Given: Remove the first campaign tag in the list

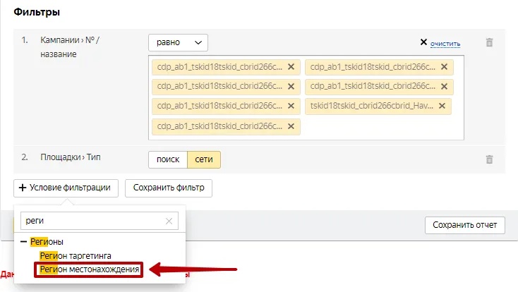Looking at the screenshot, I should pos(291,67).
